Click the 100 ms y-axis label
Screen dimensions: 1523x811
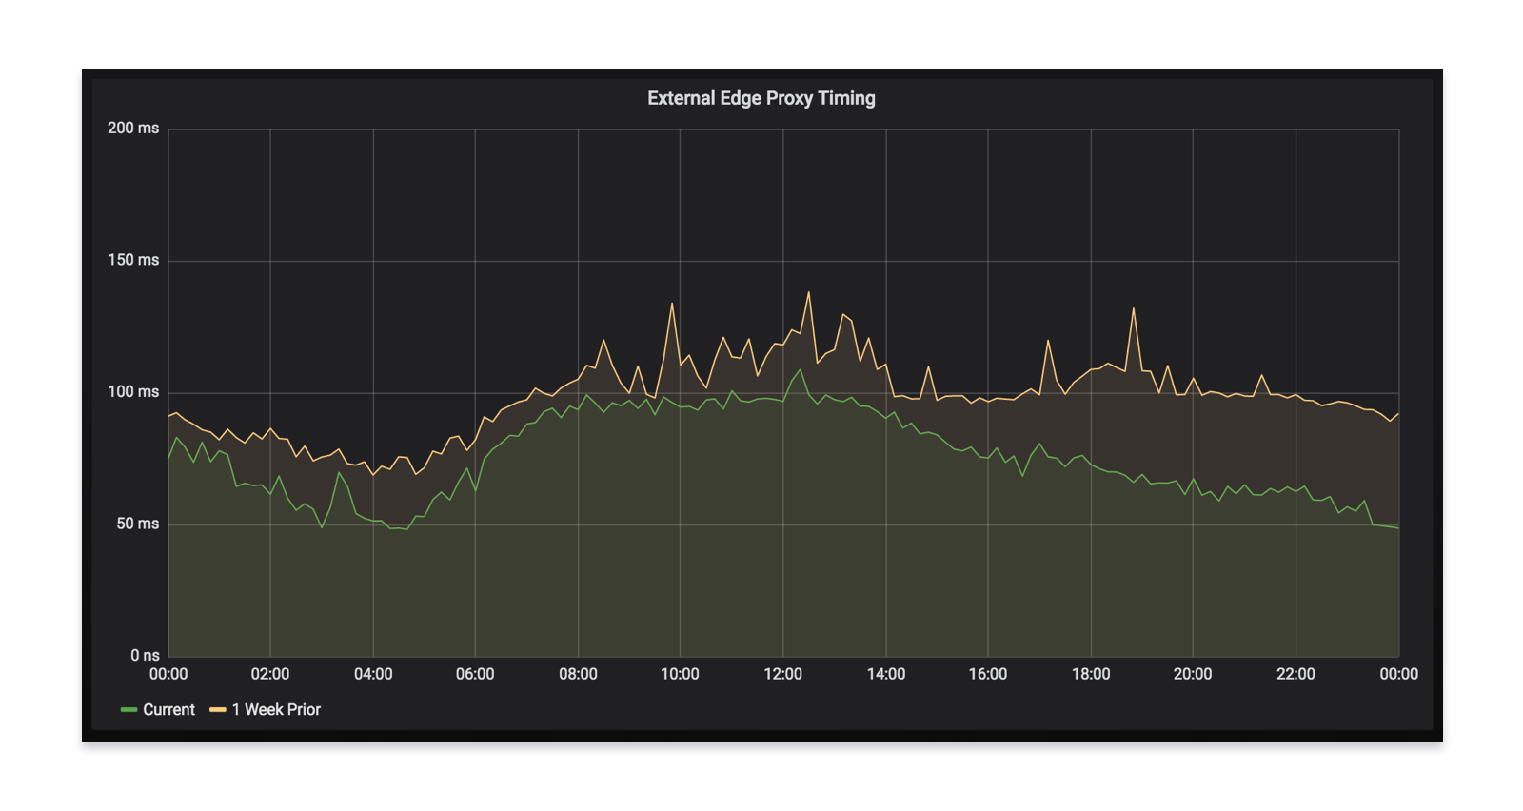133,391
